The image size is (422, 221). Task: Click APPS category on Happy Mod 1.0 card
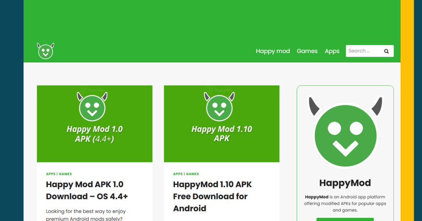click(51, 174)
